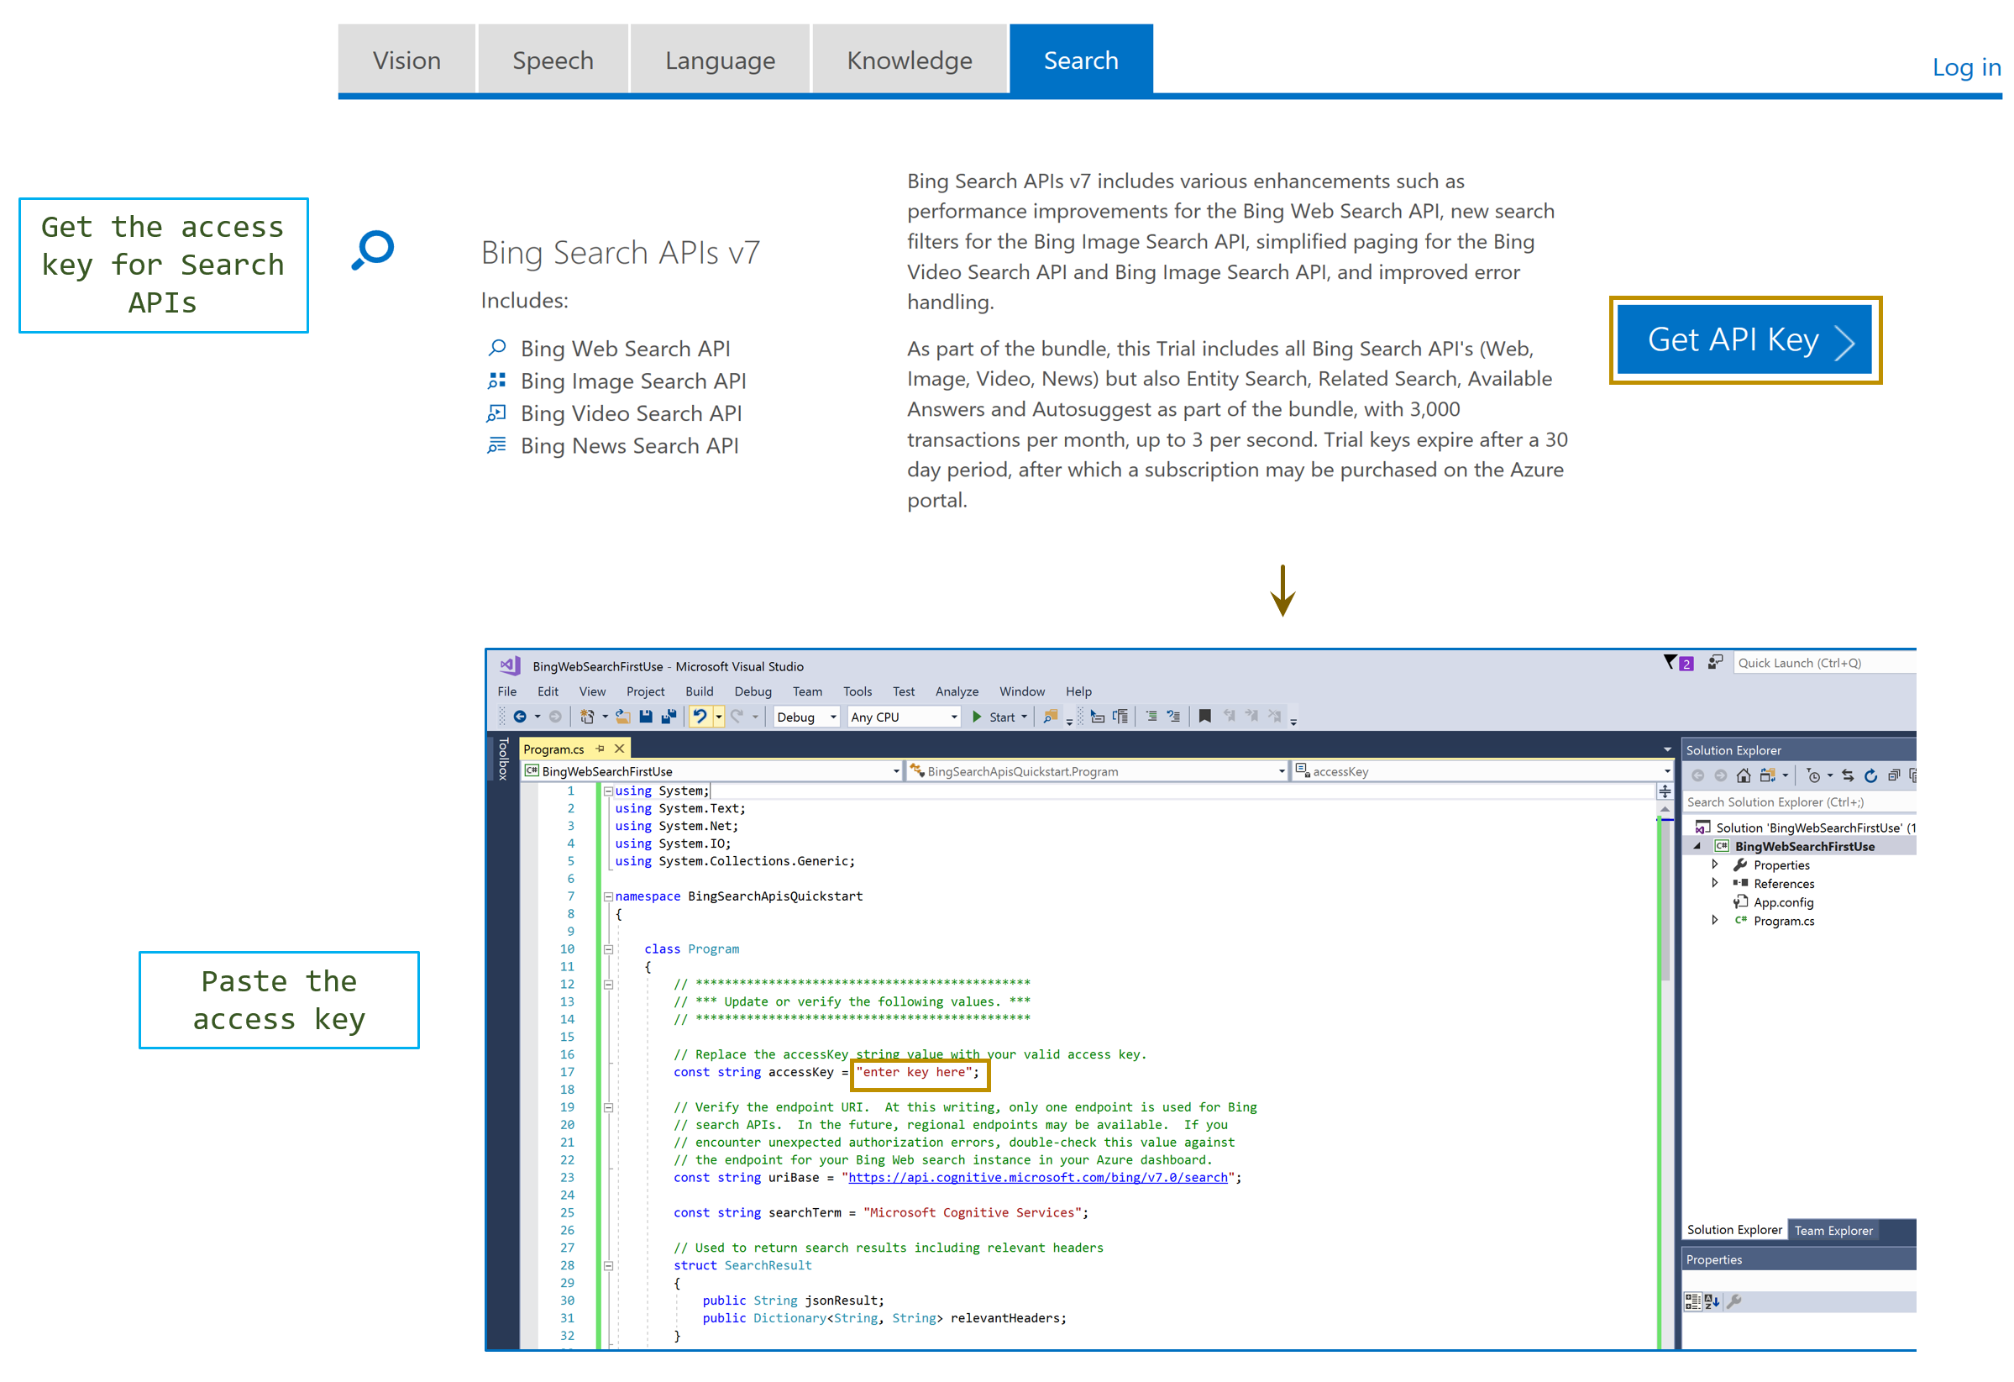Click the Get API Key button
The height and width of the screenshot is (1382, 2014).
click(1744, 340)
